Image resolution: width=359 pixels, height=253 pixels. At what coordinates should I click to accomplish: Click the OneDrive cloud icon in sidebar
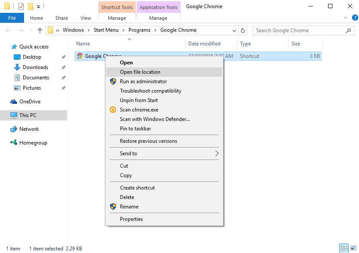14,102
